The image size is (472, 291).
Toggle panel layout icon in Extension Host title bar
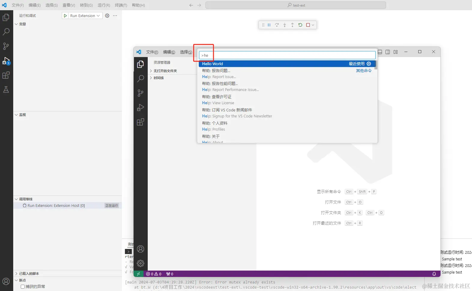pos(380,52)
